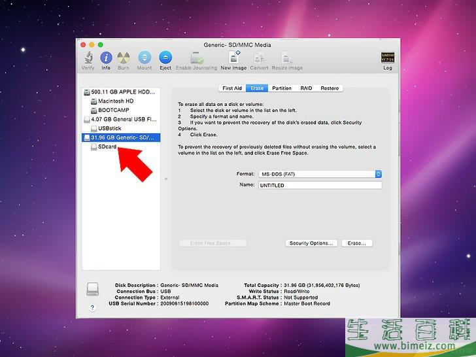The width and height of the screenshot is (476, 357).
Task: Open the Format MS-DOS (FAT) dropdown
Action: tap(320, 174)
